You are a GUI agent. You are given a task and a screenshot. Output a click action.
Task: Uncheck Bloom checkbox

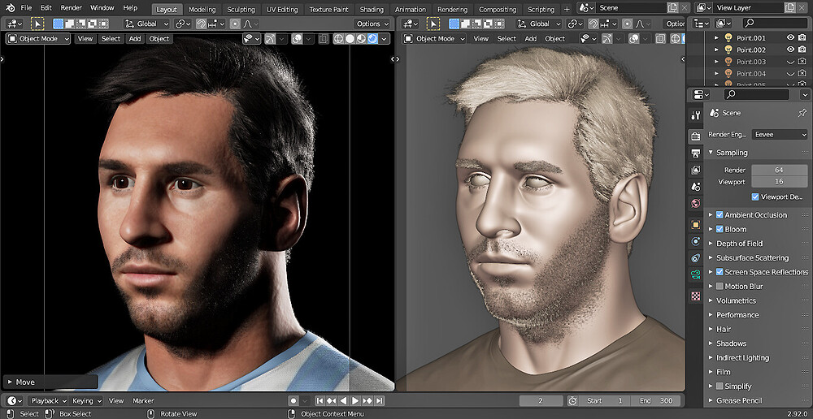click(x=720, y=229)
